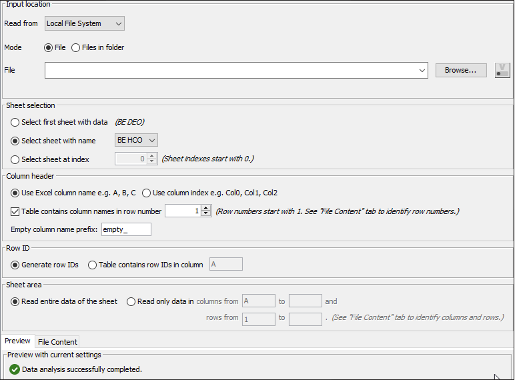This screenshot has width=515, height=380.
Task: Click the Browse... button
Action: pos(461,70)
